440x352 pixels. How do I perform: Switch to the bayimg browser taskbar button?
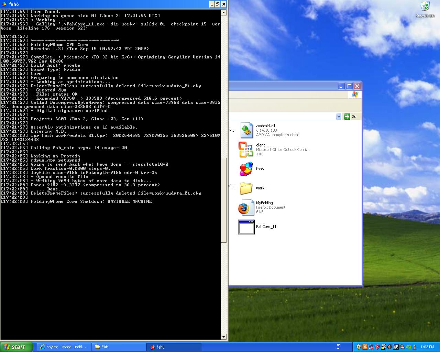[64, 347]
